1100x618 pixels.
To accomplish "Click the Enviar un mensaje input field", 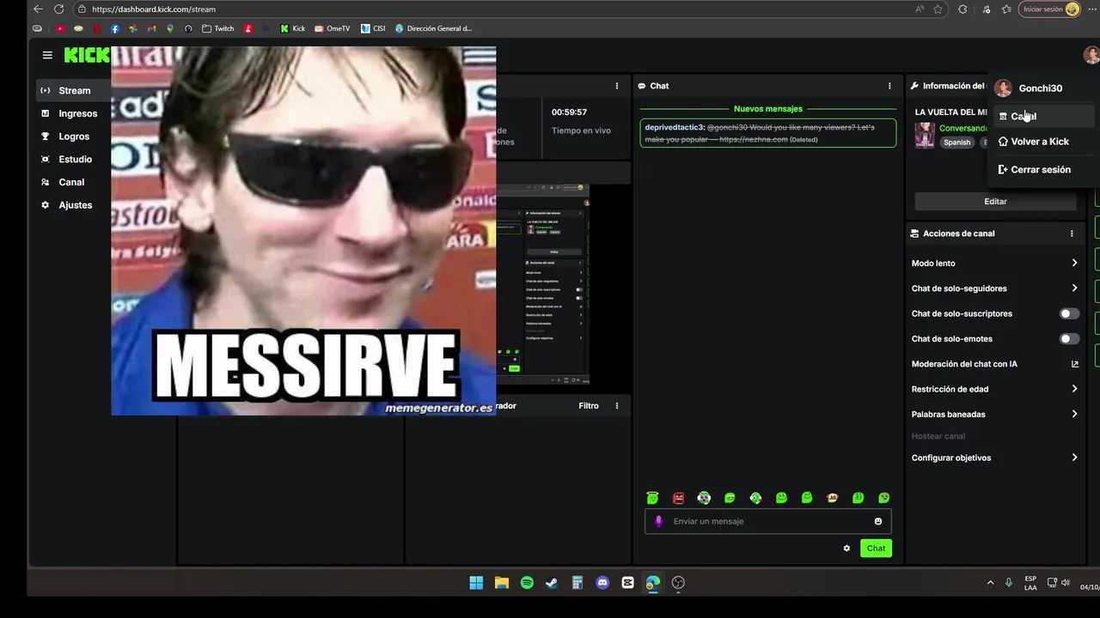I will tap(767, 521).
